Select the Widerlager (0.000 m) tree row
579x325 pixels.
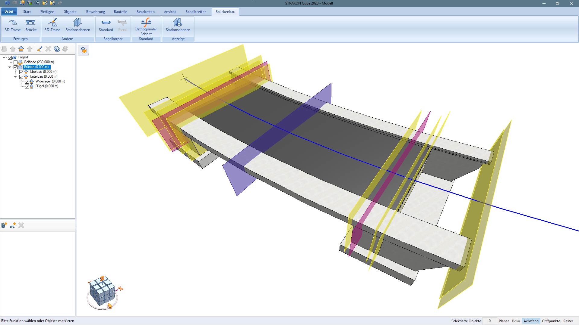pos(50,81)
